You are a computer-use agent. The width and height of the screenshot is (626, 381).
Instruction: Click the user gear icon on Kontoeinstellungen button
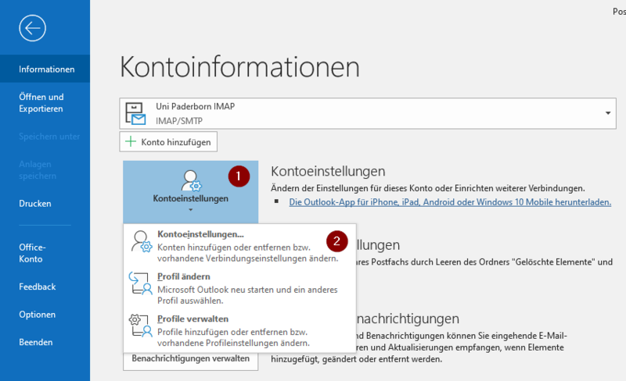191,181
